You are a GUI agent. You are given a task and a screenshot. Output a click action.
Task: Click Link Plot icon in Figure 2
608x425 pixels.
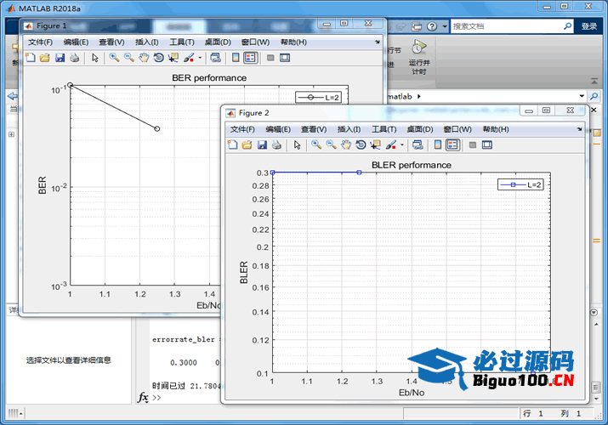418,145
